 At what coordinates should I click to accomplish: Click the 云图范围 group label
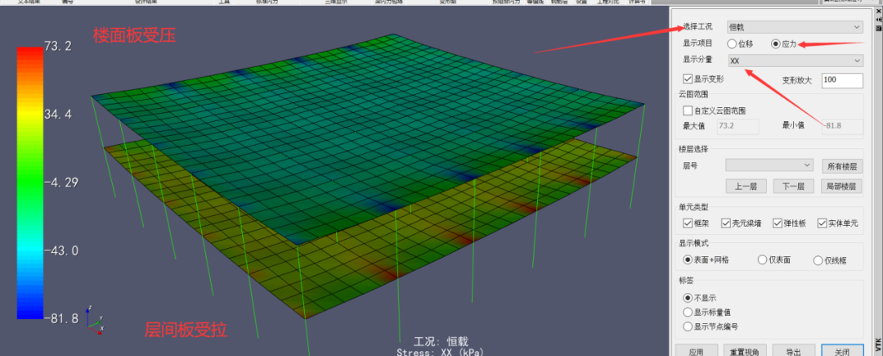[x=693, y=94]
